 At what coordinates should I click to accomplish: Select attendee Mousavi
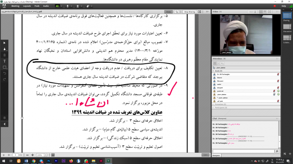(246, 81)
